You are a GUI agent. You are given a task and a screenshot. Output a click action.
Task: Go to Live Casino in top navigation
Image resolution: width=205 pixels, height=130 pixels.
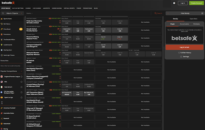coord(37,8)
